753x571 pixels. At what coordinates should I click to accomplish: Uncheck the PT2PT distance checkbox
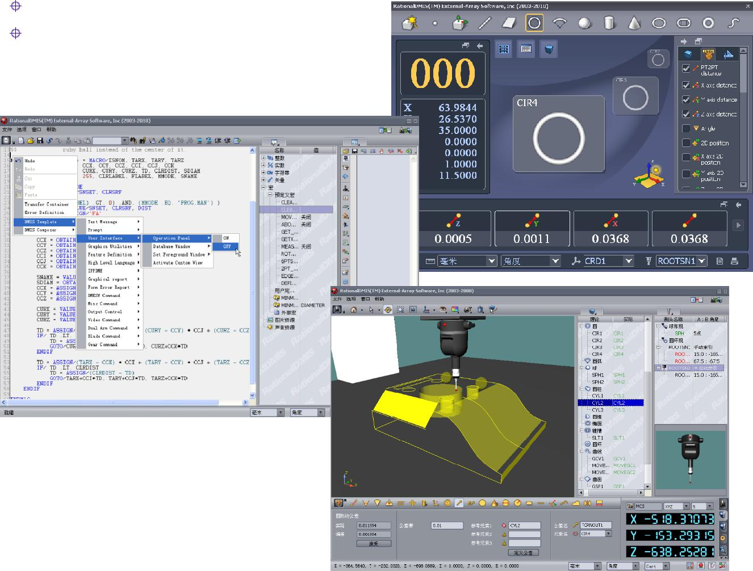(686, 68)
